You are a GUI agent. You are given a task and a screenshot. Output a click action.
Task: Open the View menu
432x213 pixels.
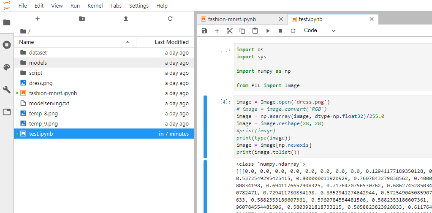click(57, 5)
